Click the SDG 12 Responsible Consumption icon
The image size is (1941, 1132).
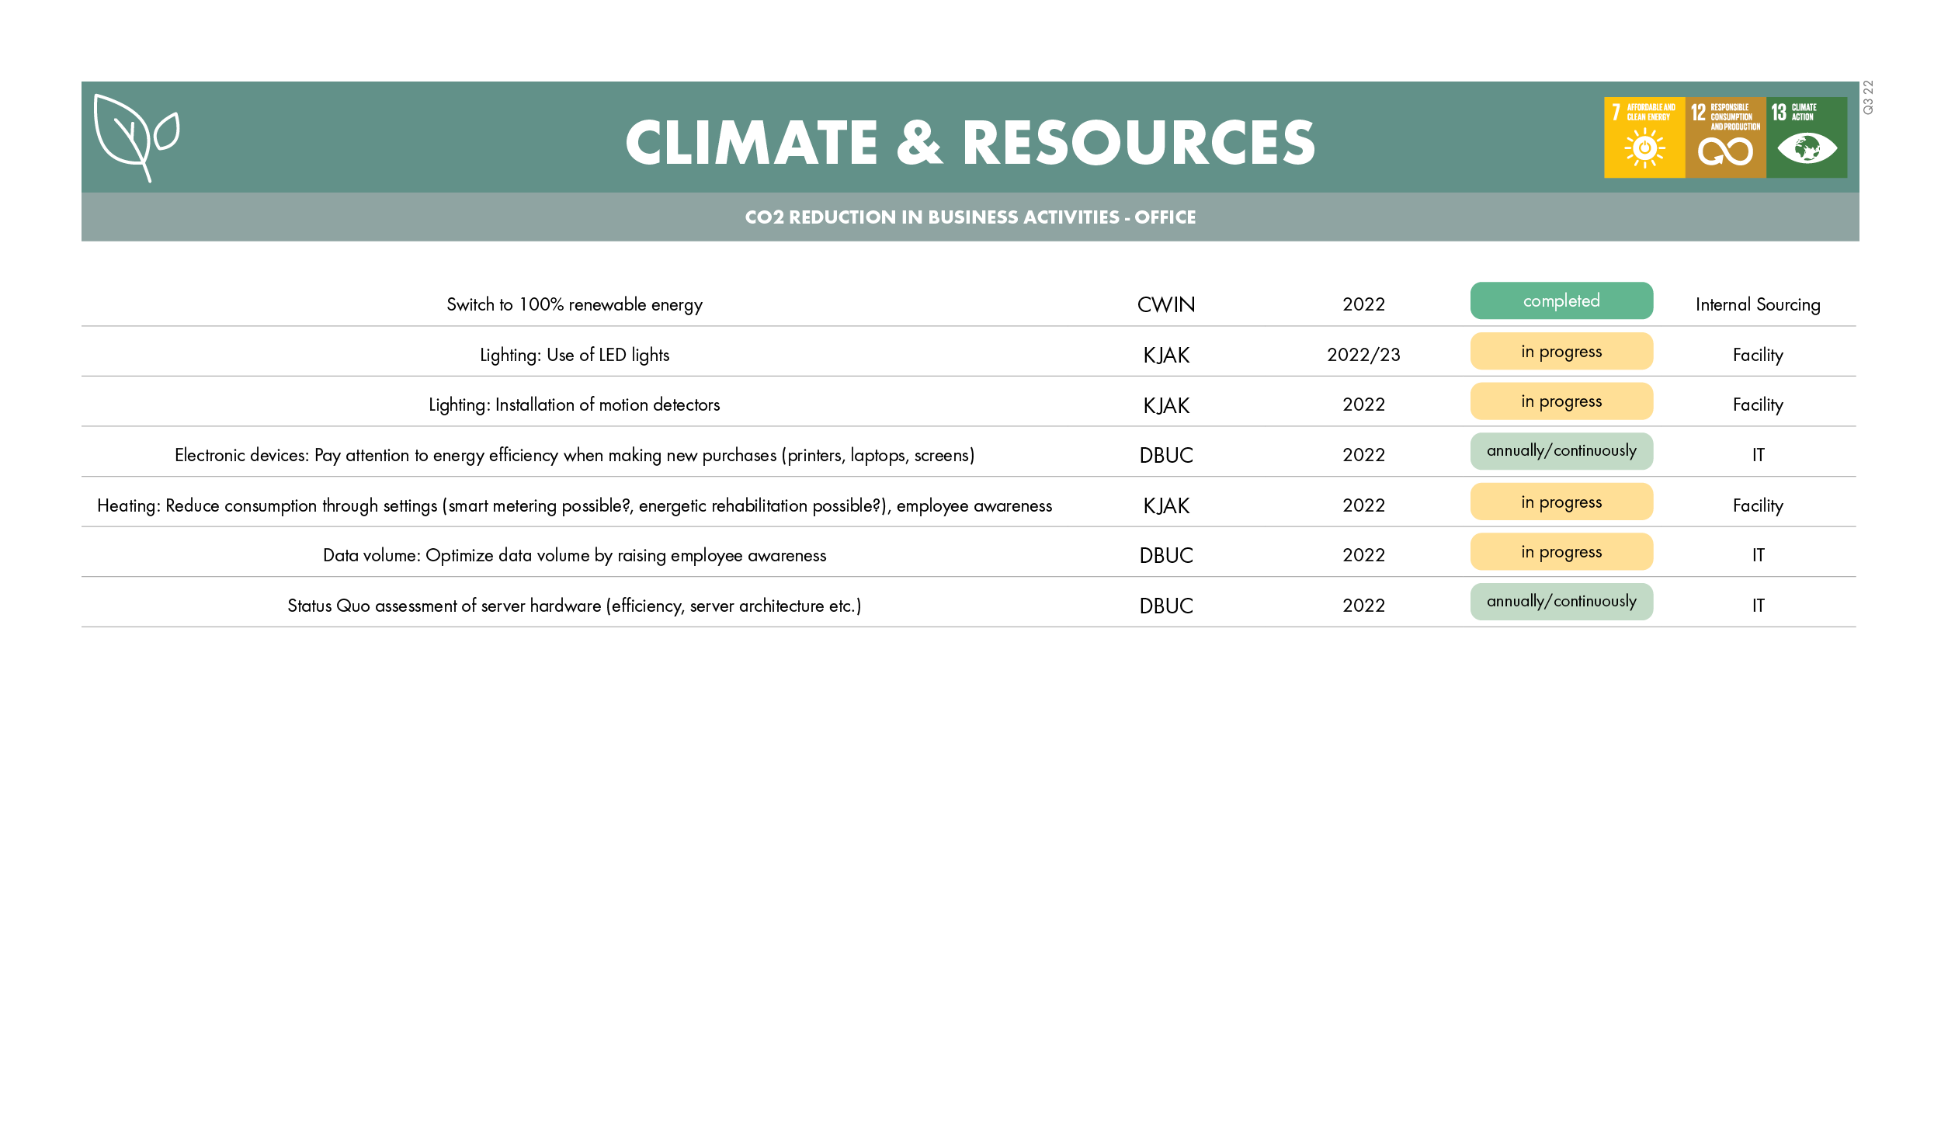click(1725, 137)
